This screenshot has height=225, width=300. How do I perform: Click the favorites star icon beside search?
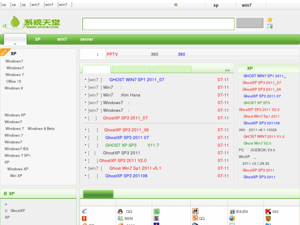270,20
